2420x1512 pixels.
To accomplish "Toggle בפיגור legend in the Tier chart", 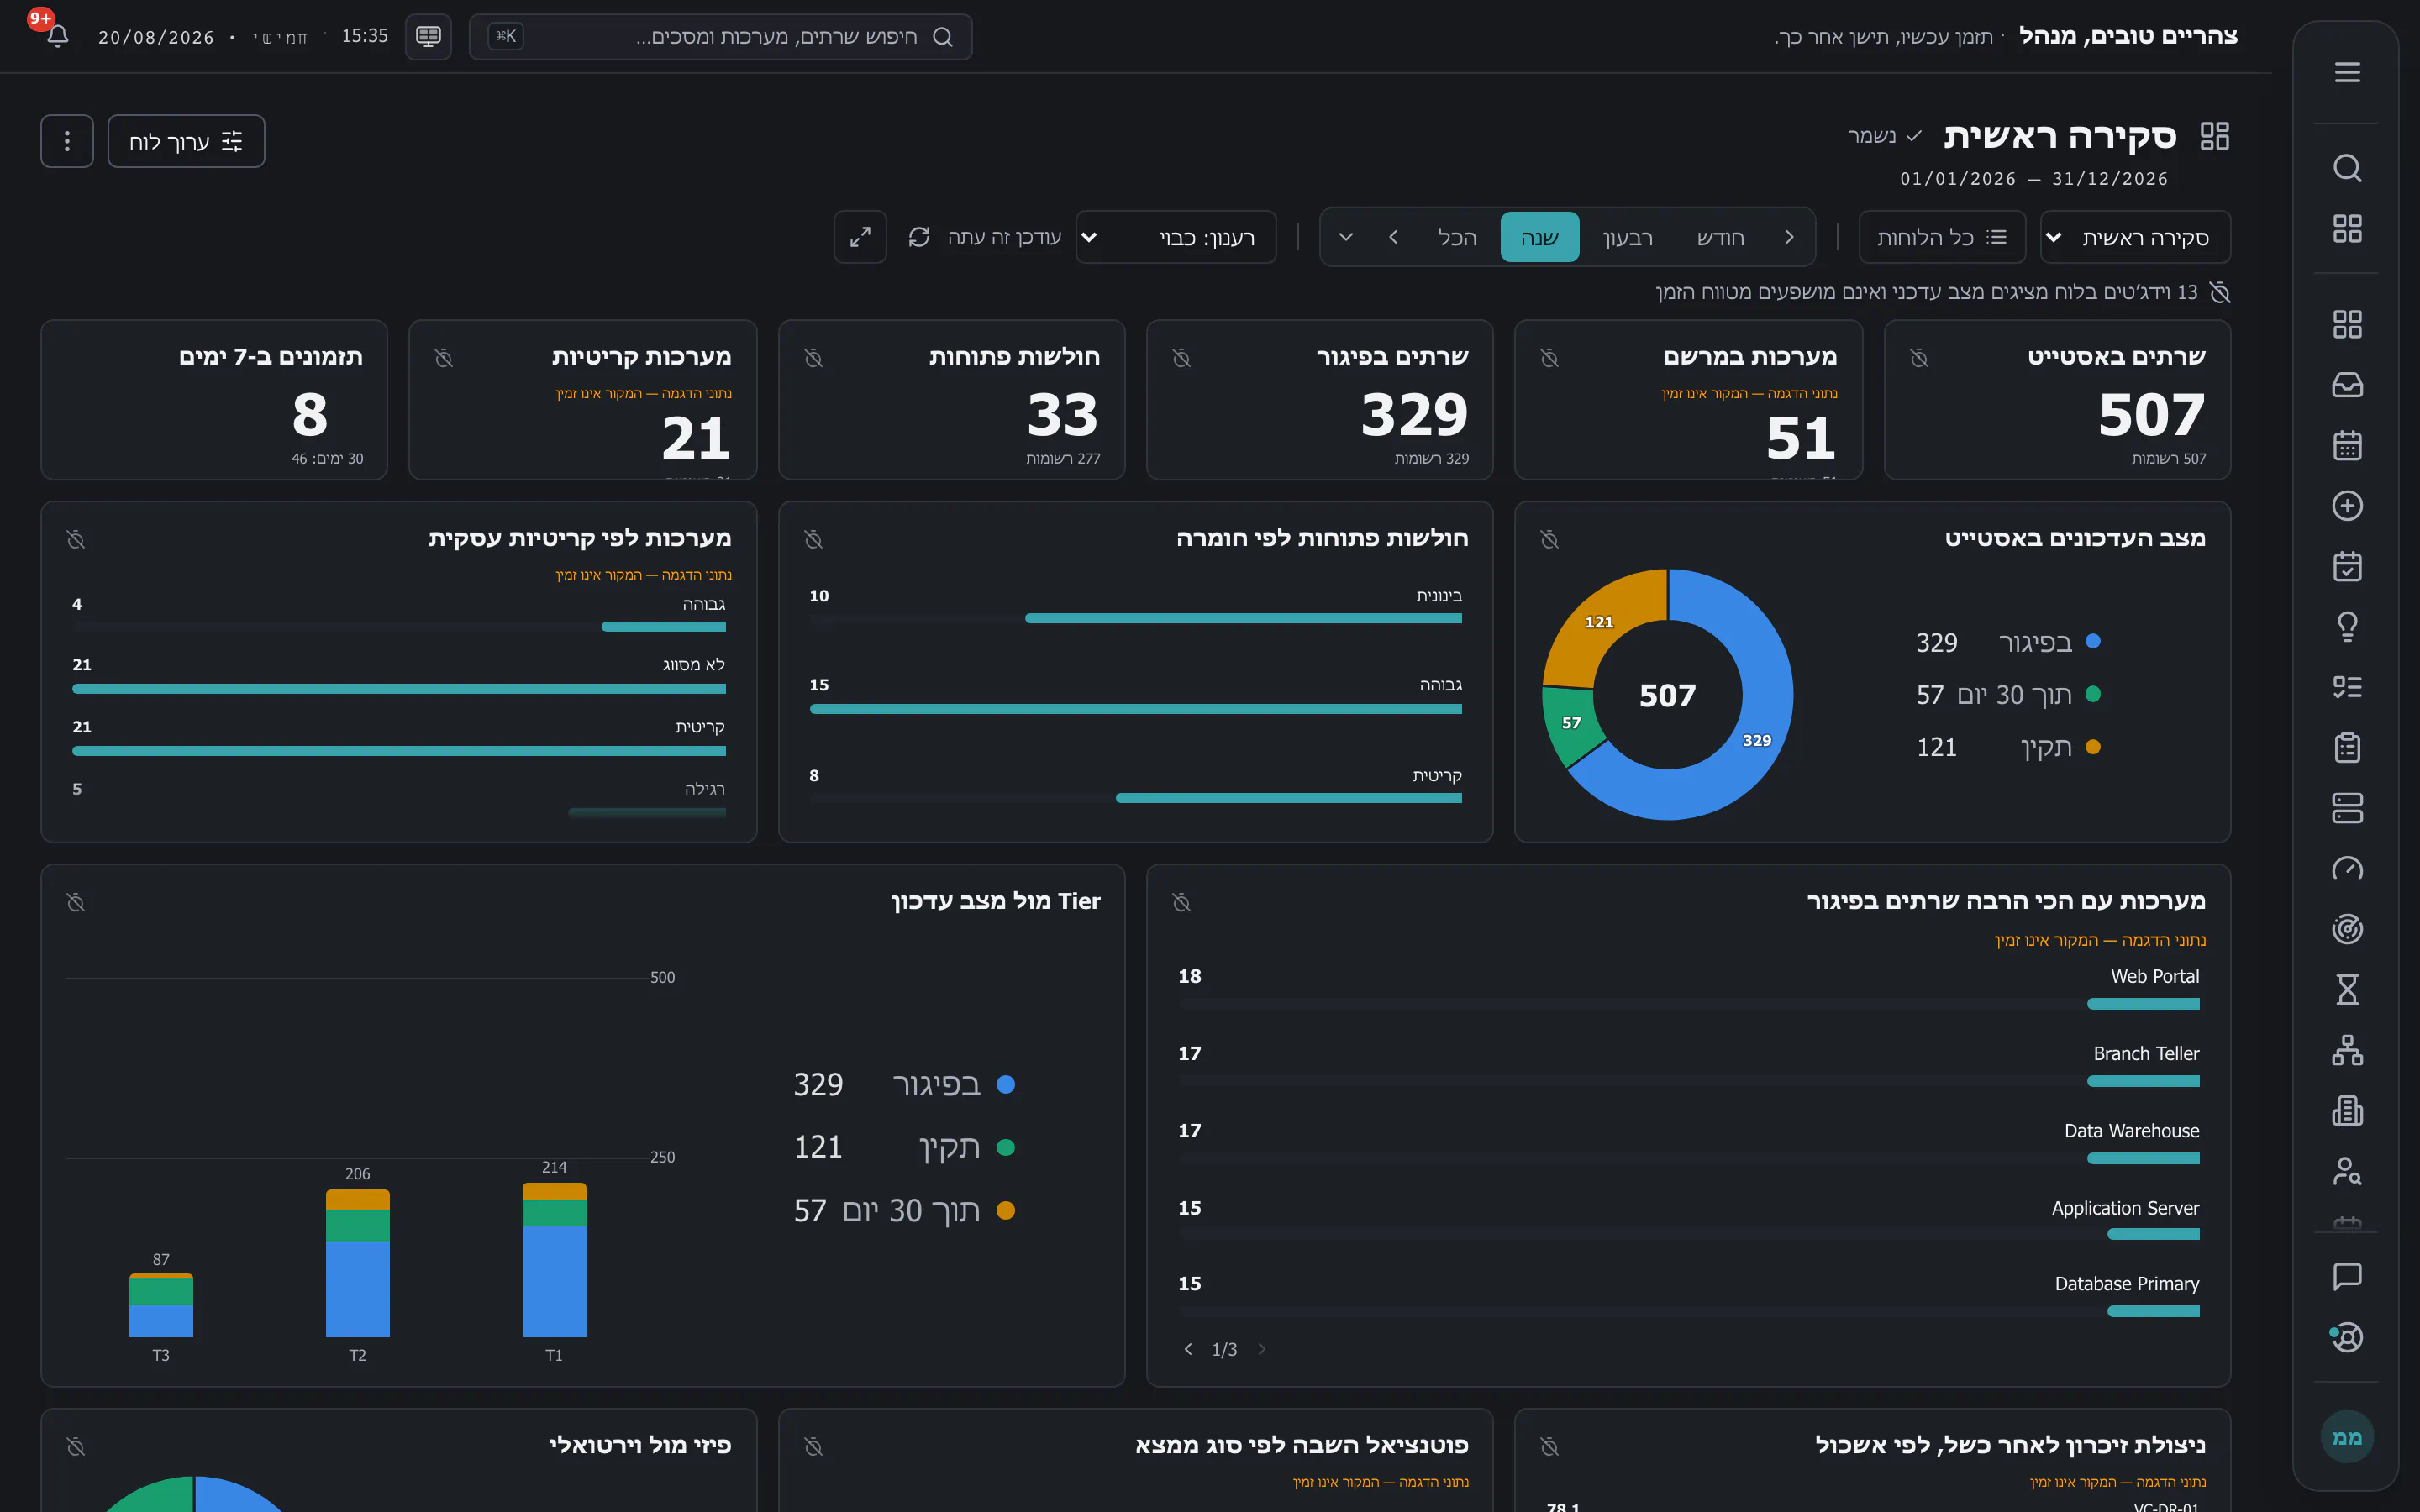I will [x=904, y=1084].
